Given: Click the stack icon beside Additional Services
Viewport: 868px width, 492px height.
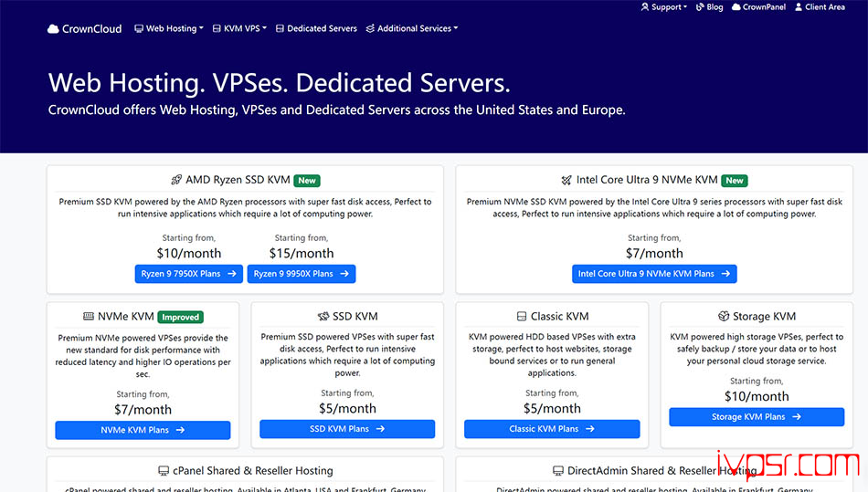Looking at the screenshot, I should [x=370, y=28].
